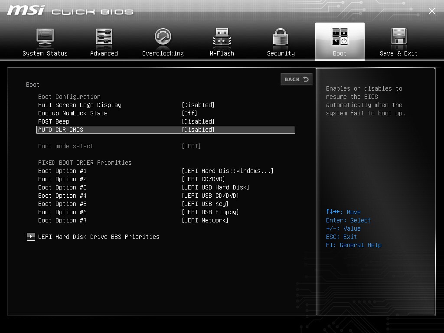
Task: Open Boot Option #7 UEFI Network value
Action: (205, 220)
